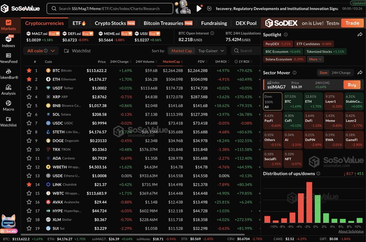Click the tallest red -2% distribution bar
The width and height of the screenshot is (366, 242).
click(309, 202)
